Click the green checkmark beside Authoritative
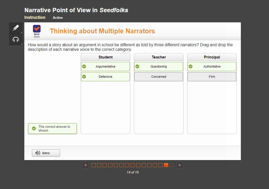This screenshot has width=269, height=189. [191, 67]
